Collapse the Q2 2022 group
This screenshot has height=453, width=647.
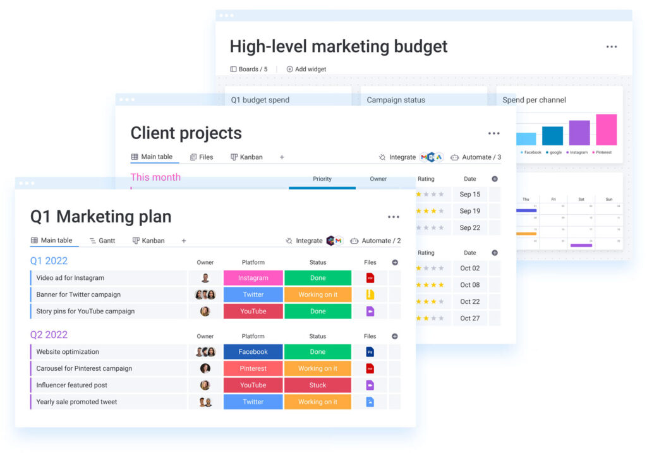click(49, 335)
